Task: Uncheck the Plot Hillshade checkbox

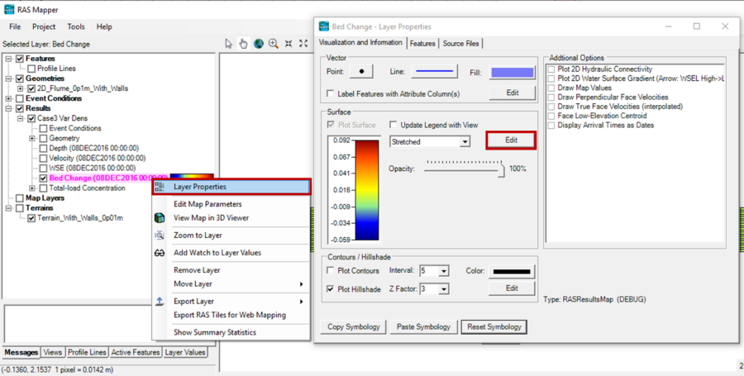Action: (x=331, y=289)
